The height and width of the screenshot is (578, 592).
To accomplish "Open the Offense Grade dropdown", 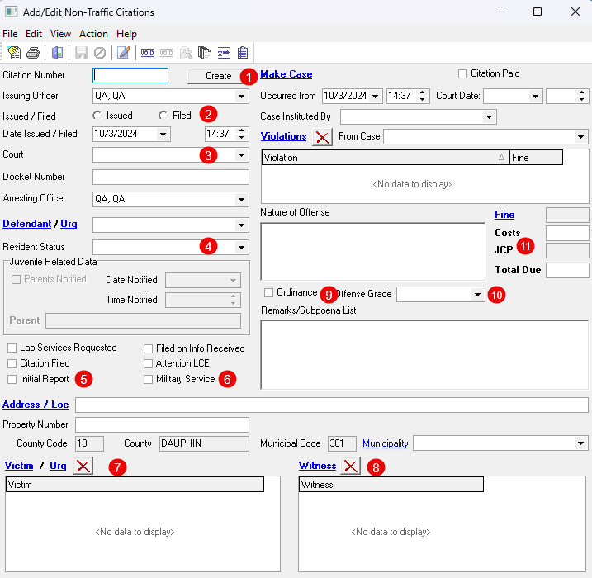I will point(477,295).
